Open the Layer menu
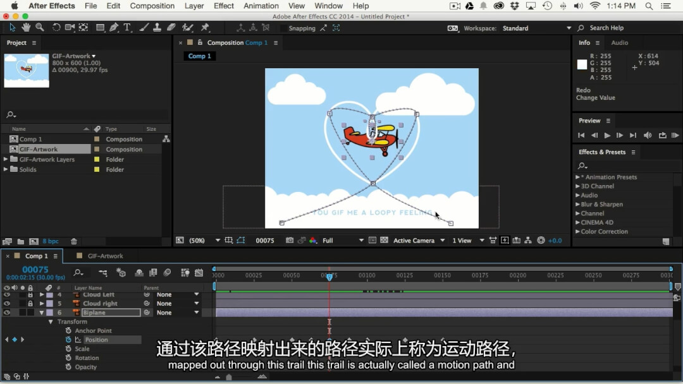The image size is (683, 384). (194, 6)
